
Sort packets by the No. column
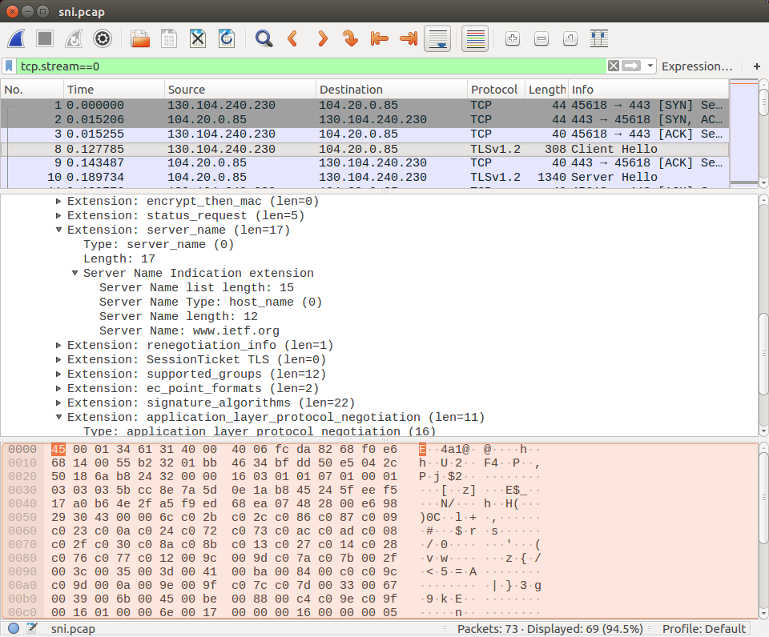coord(32,90)
